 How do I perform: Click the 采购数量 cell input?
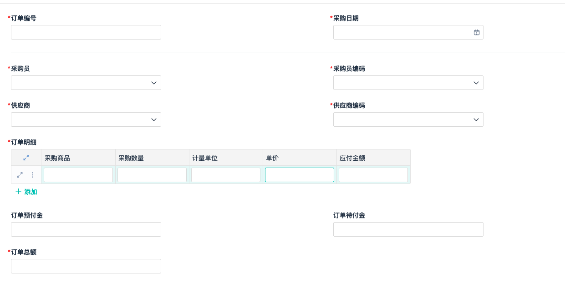click(152, 175)
